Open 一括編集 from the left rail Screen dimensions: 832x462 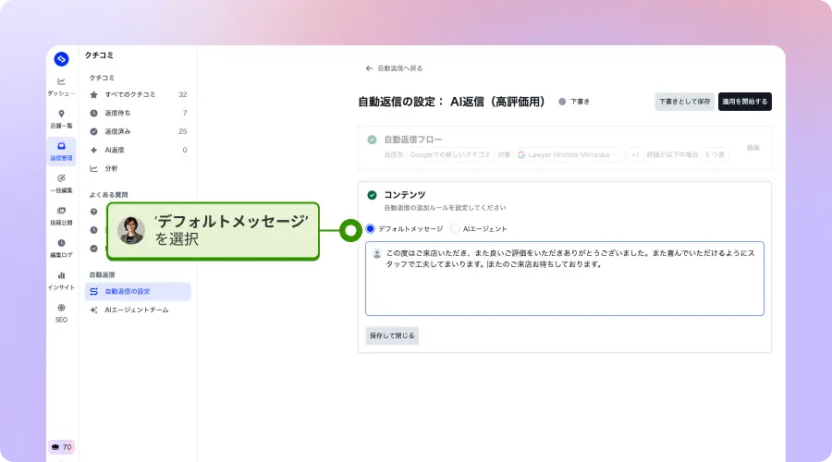coord(61,183)
